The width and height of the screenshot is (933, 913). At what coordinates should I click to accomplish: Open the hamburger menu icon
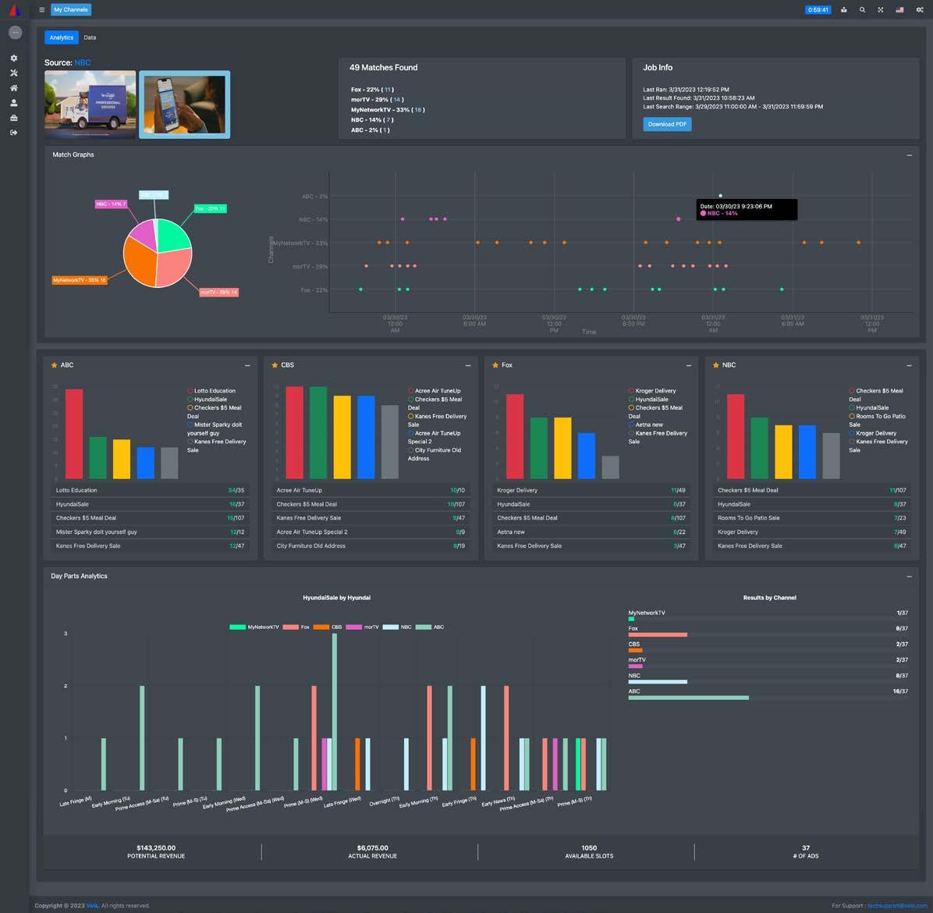click(x=41, y=9)
